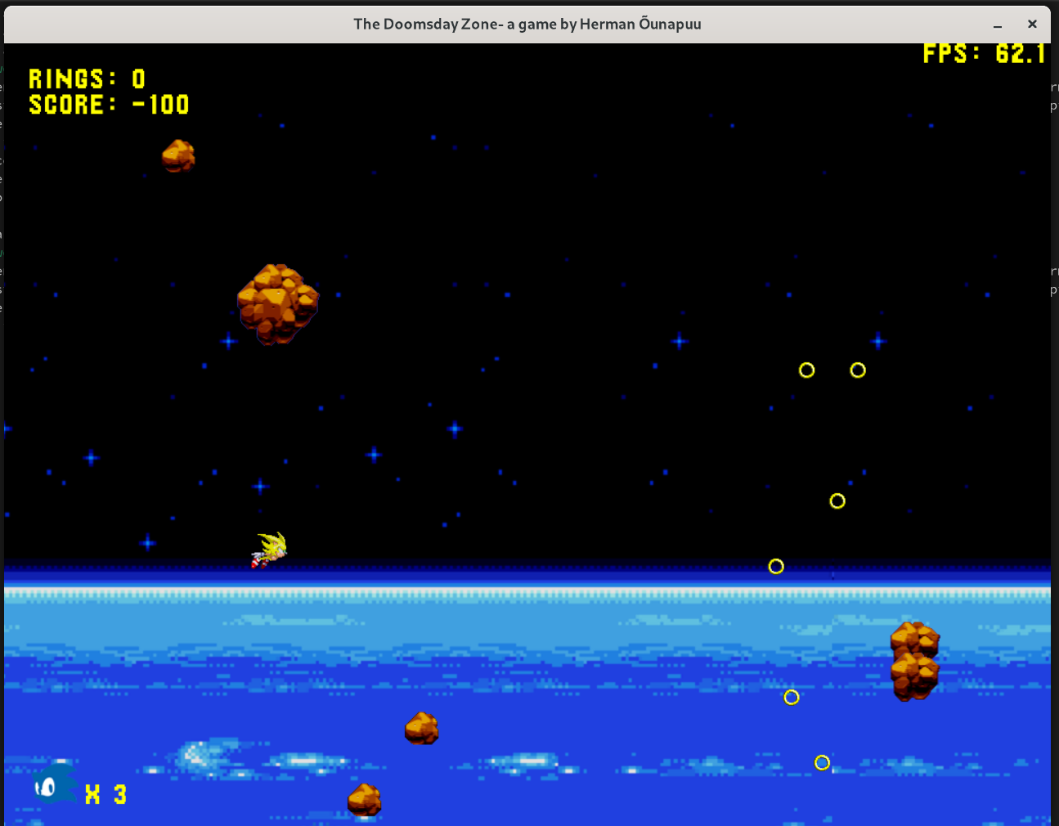This screenshot has height=826, width=1059.
Task: Click the right ring of the top pair
Action: [x=858, y=370]
